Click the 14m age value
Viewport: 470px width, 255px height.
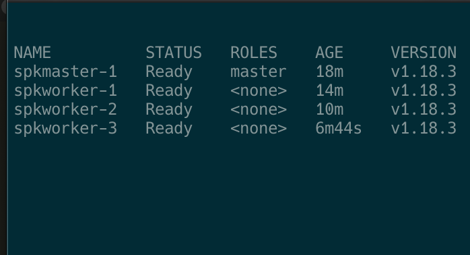point(329,90)
